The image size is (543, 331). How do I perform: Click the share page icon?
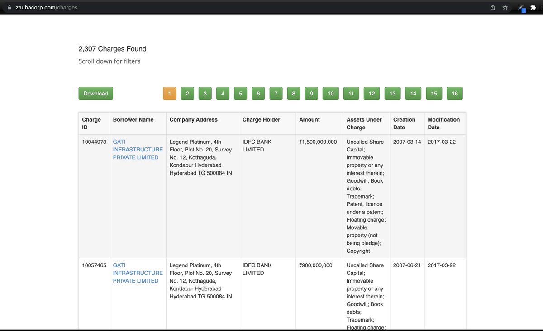(493, 7)
